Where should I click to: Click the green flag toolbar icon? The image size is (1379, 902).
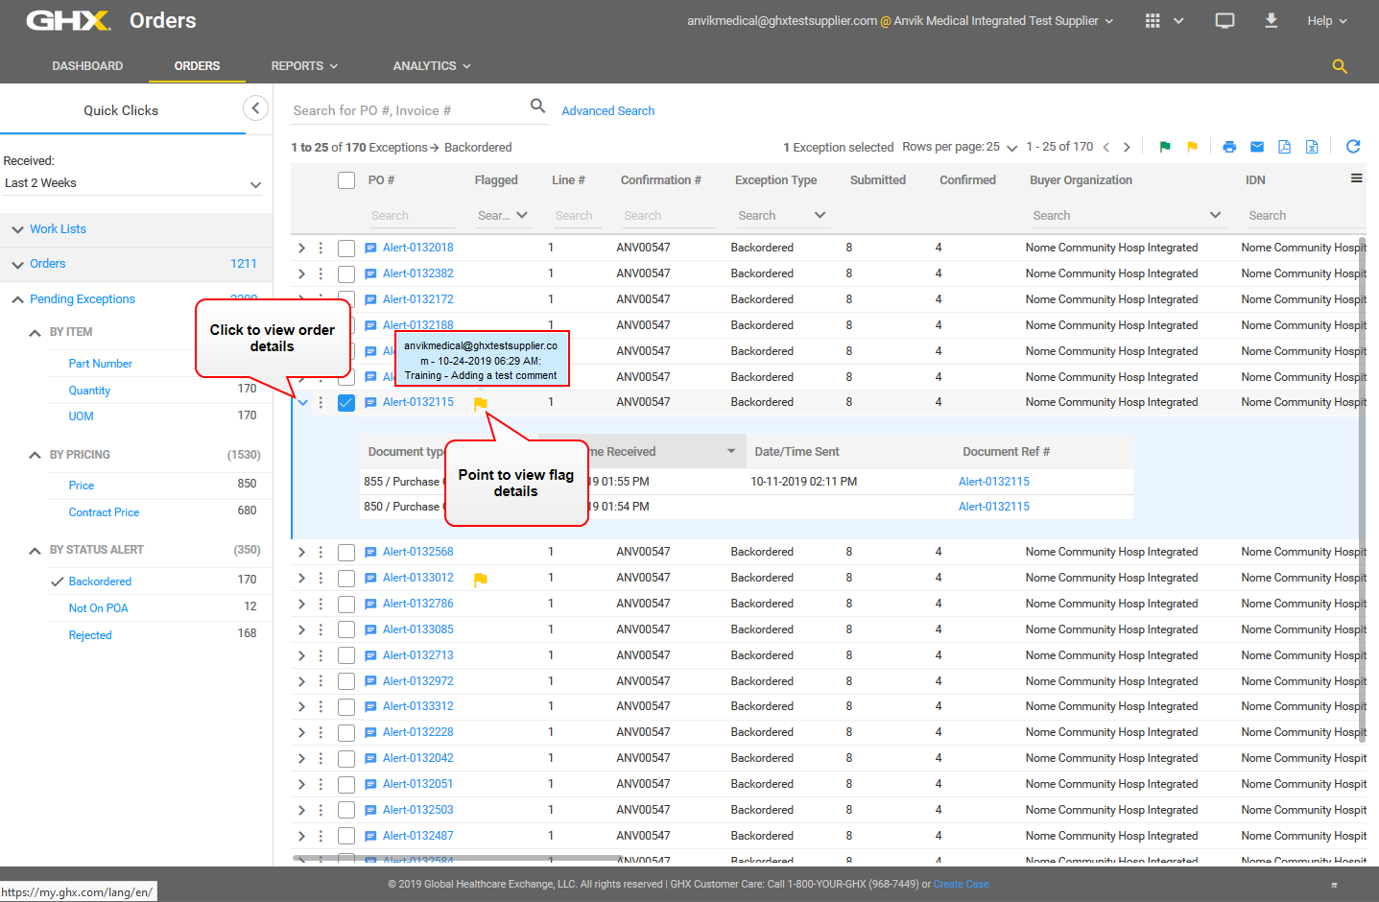click(1165, 147)
